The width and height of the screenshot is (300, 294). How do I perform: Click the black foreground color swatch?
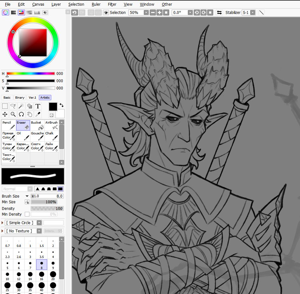[53, 107]
